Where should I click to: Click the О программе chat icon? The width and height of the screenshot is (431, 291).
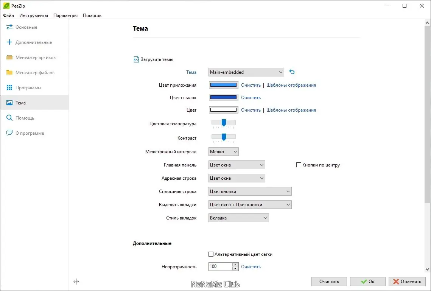[x=9, y=133]
